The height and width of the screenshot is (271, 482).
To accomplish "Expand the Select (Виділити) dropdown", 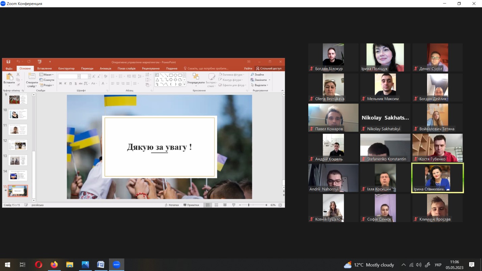I will [260, 85].
